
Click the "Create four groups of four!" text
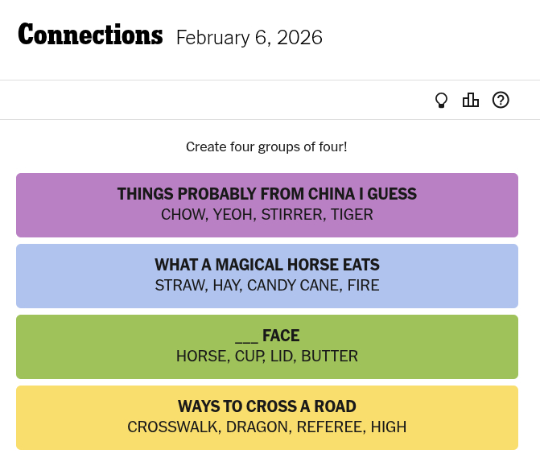click(x=266, y=147)
